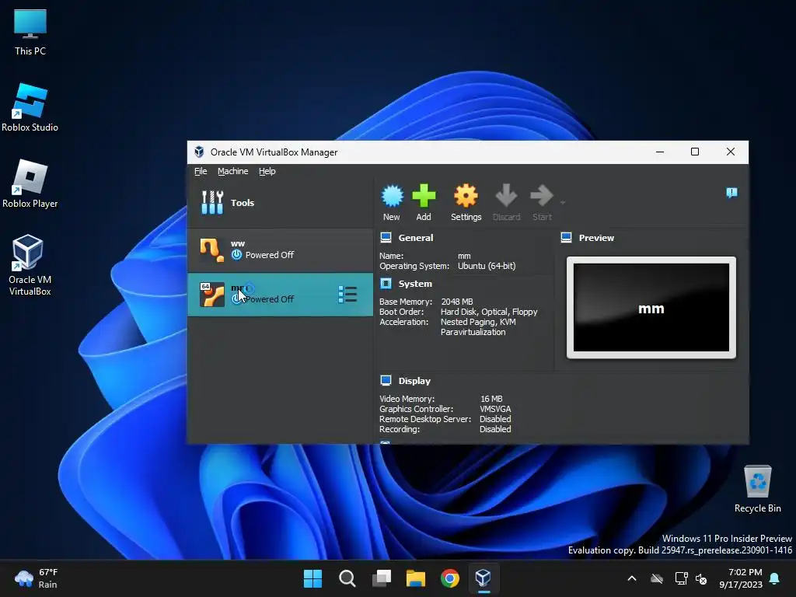Click the Discard toolbar arrow
796x597 pixels.
[506, 195]
